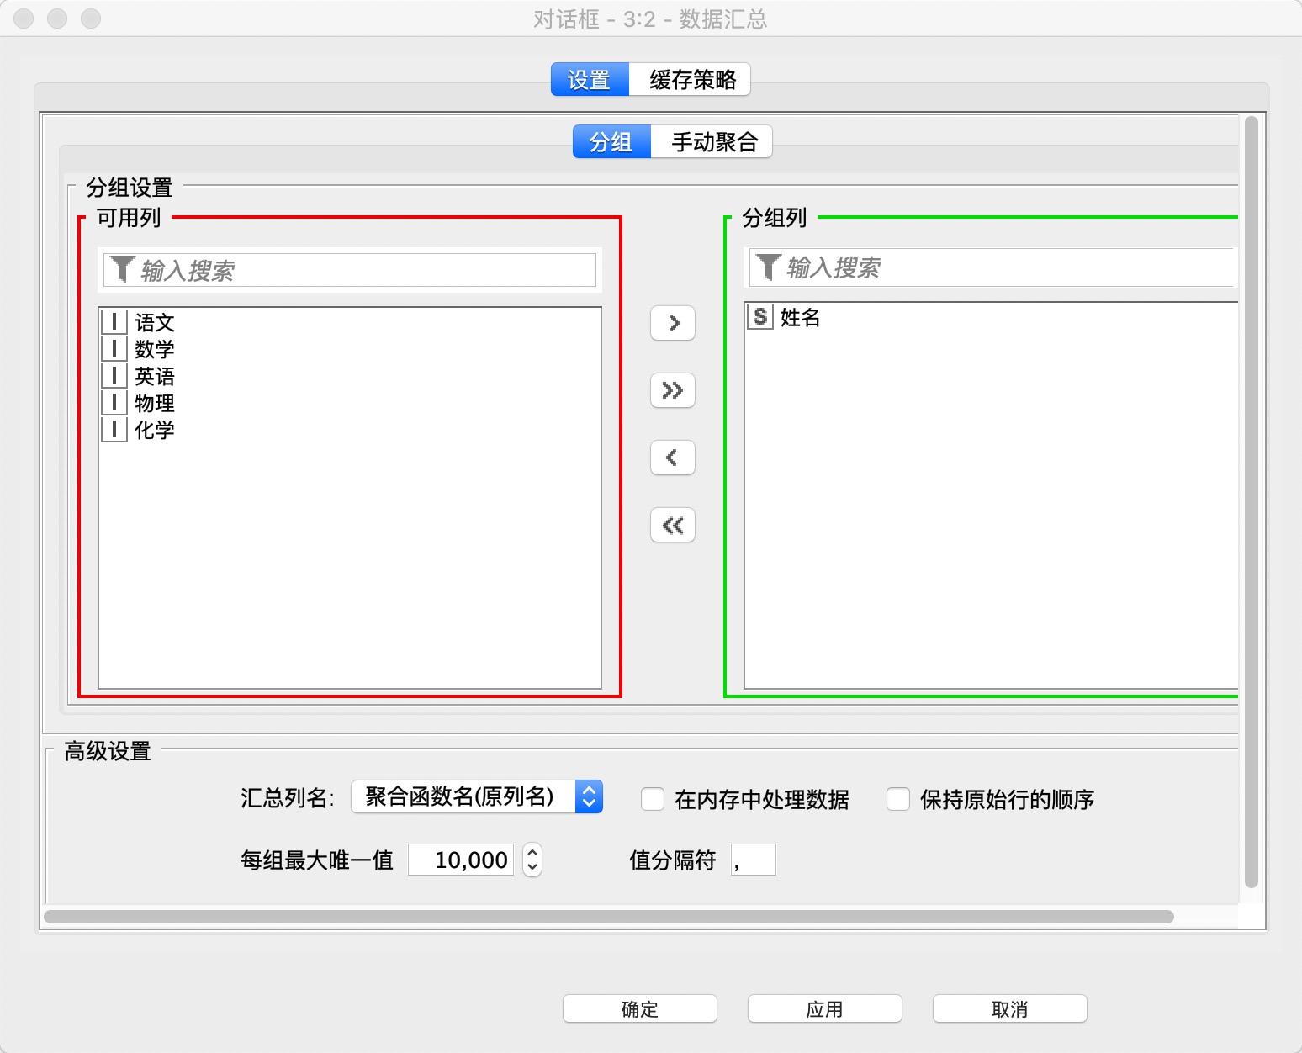Click the 确定 button
Viewport: 1302px width, 1053px height.
click(x=639, y=1008)
